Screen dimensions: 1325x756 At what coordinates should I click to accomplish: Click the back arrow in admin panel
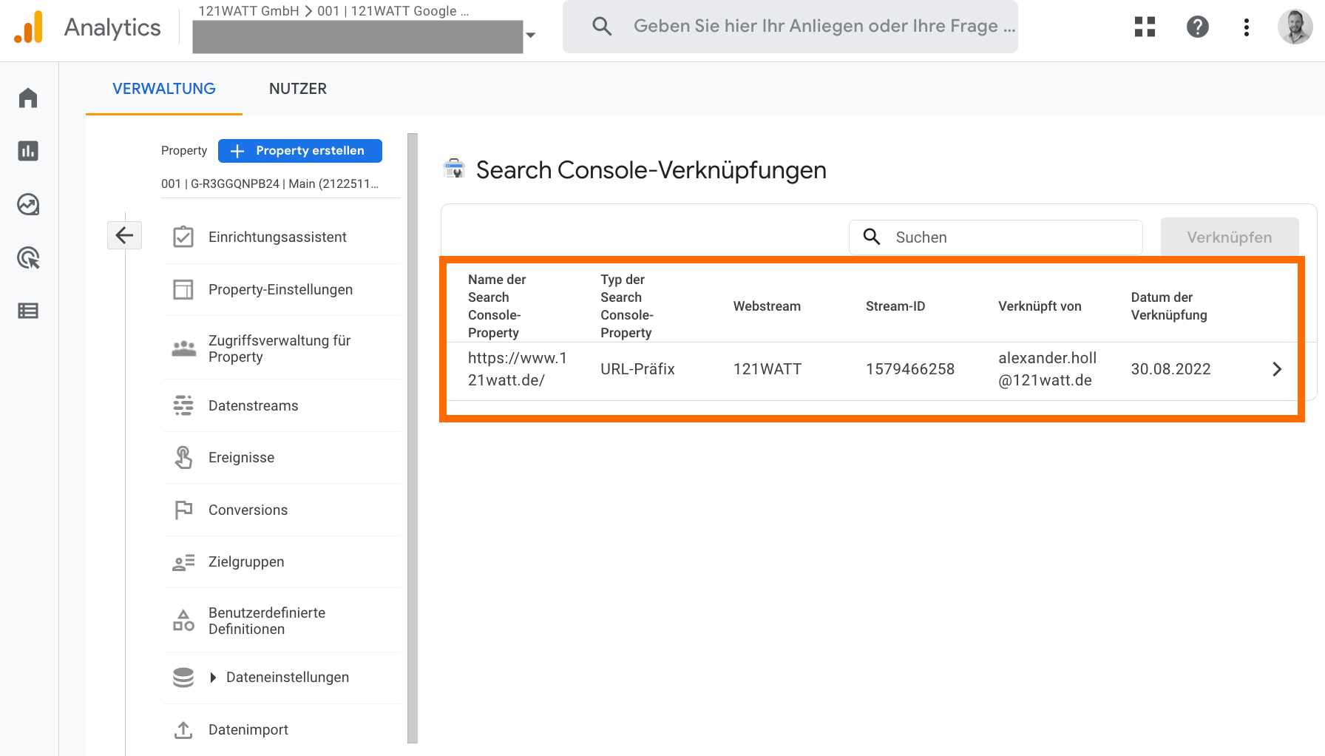coord(124,235)
